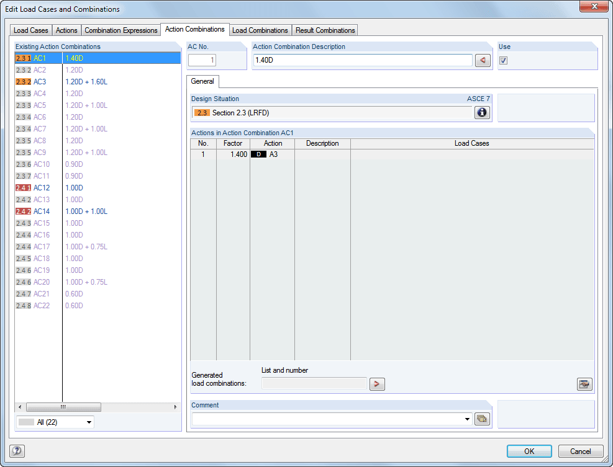Select the General sub-tab

click(x=202, y=81)
